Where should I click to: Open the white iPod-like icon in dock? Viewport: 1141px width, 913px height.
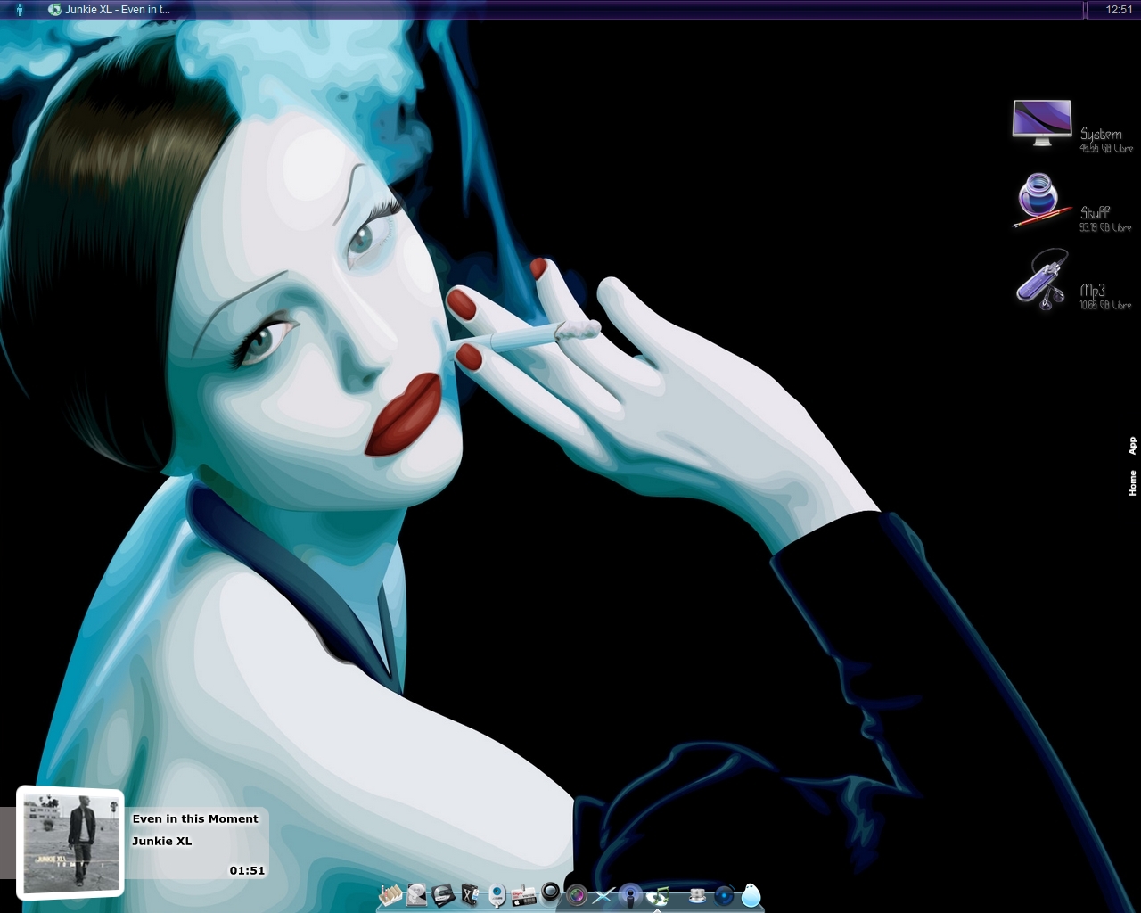click(x=497, y=896)
